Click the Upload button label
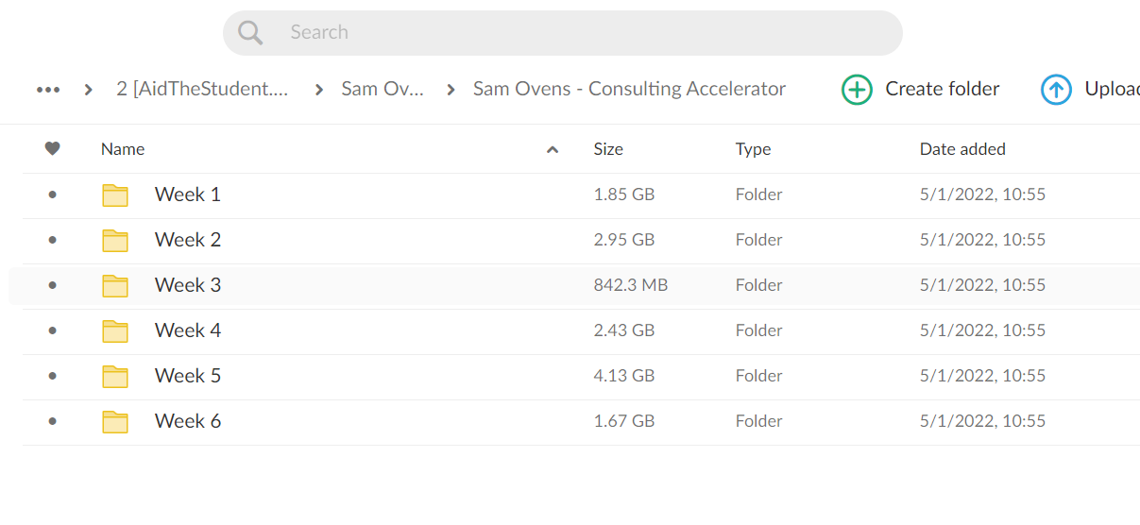This screenshot has width=1140, height=525. pyautogui.click(x=1112, y=89)
